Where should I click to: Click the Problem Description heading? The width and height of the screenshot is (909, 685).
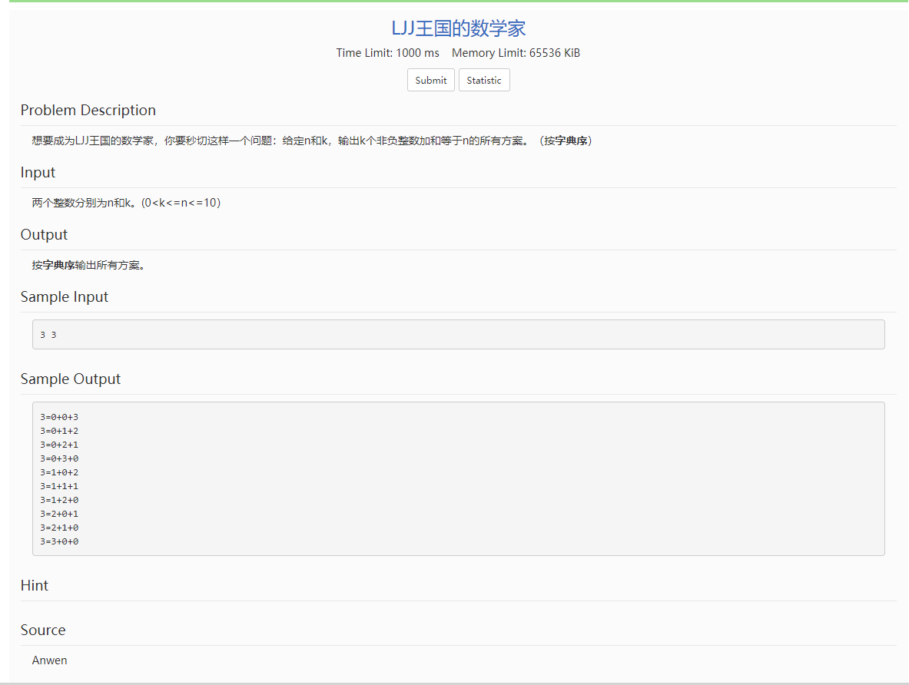tap(88, 110)
